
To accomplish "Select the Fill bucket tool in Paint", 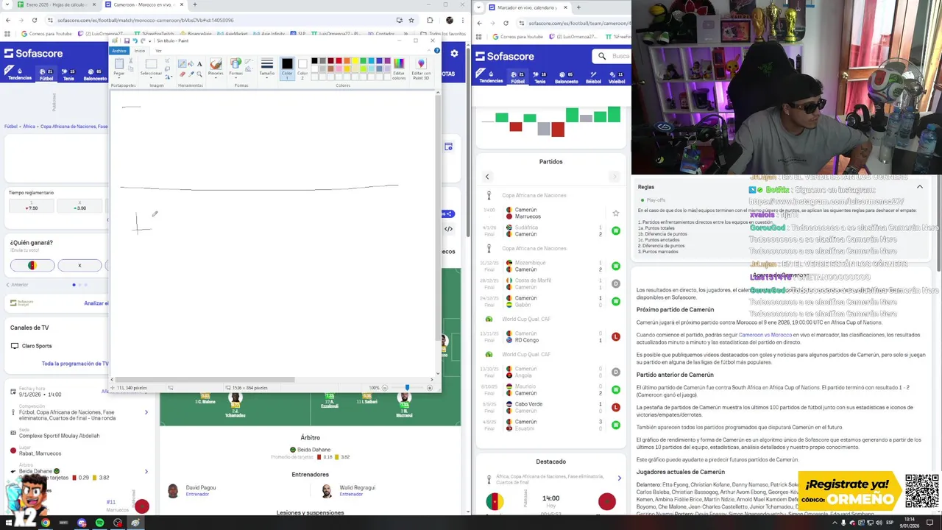I will tap(191, 63).
